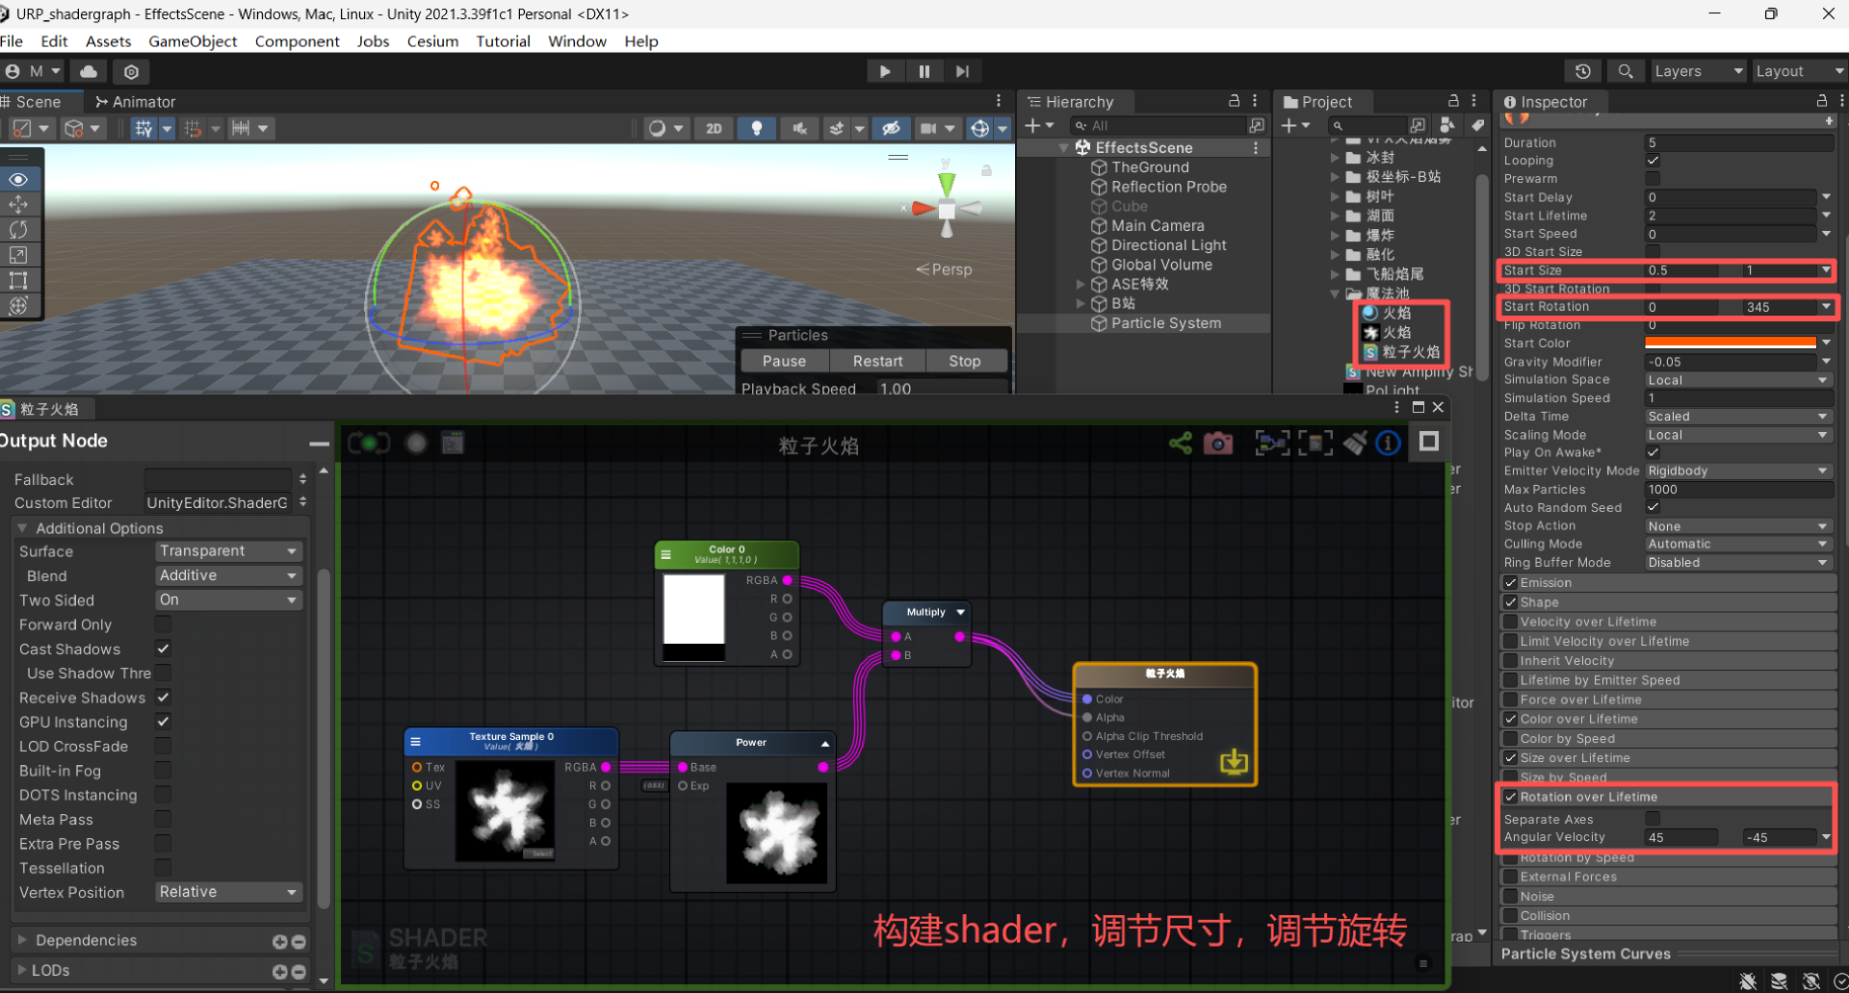1849x993 pixels.
Task: Pause the particle playback
Action: (x=784, y=361)
